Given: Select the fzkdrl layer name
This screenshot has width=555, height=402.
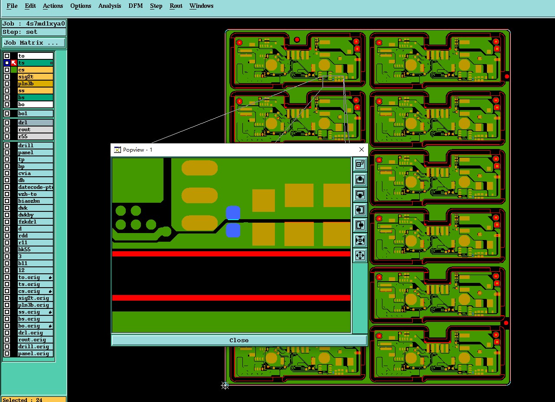Looking at the screenshot, I should coord(35,222).
